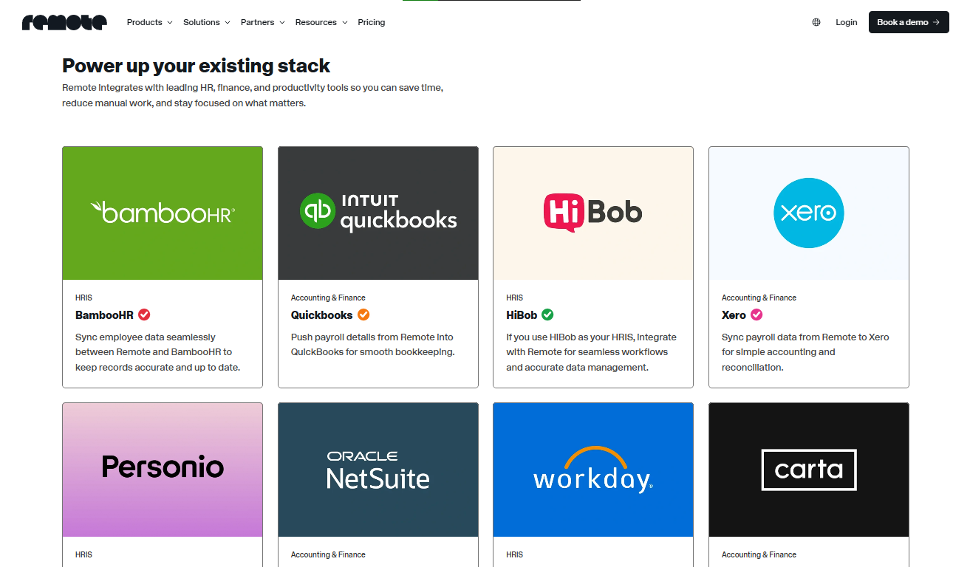970x567 pixels.
Task: Click HiBob's green verified badge
Action: (x=547, y=315)
